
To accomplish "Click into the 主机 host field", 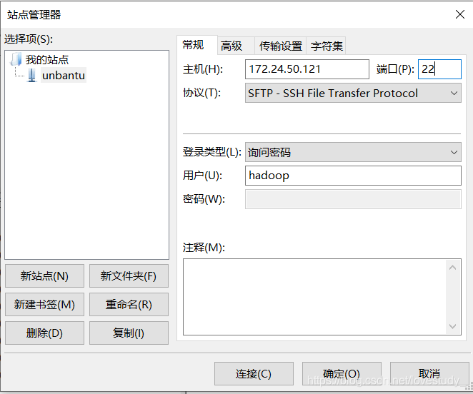I will point(307,69).
